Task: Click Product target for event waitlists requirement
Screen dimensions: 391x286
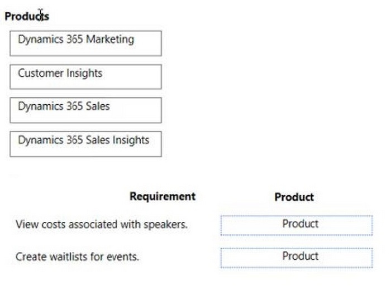Action: point(296,258)
